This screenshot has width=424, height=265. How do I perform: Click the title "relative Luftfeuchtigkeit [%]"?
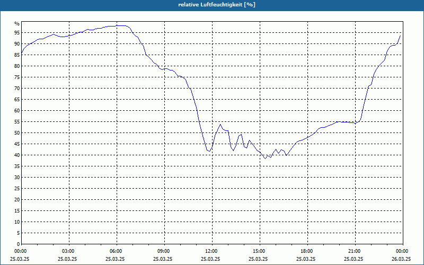(217, 5)
